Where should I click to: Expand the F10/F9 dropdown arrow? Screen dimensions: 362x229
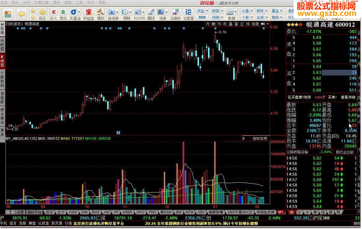(x=144, y=12)
